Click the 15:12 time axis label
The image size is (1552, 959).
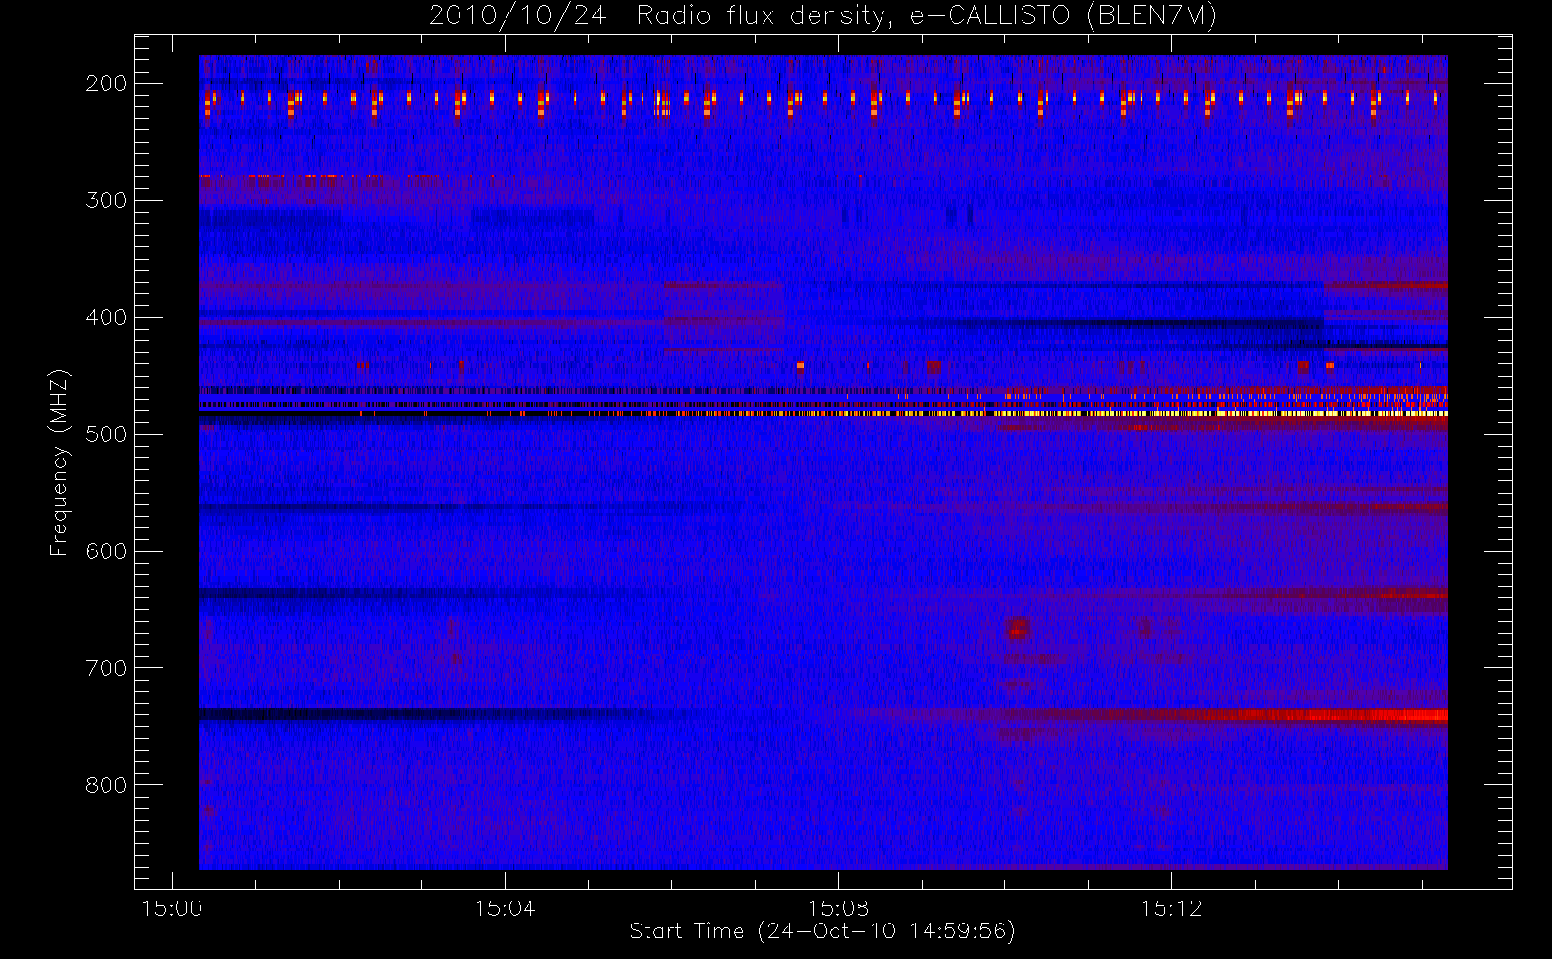point(1171,908)
